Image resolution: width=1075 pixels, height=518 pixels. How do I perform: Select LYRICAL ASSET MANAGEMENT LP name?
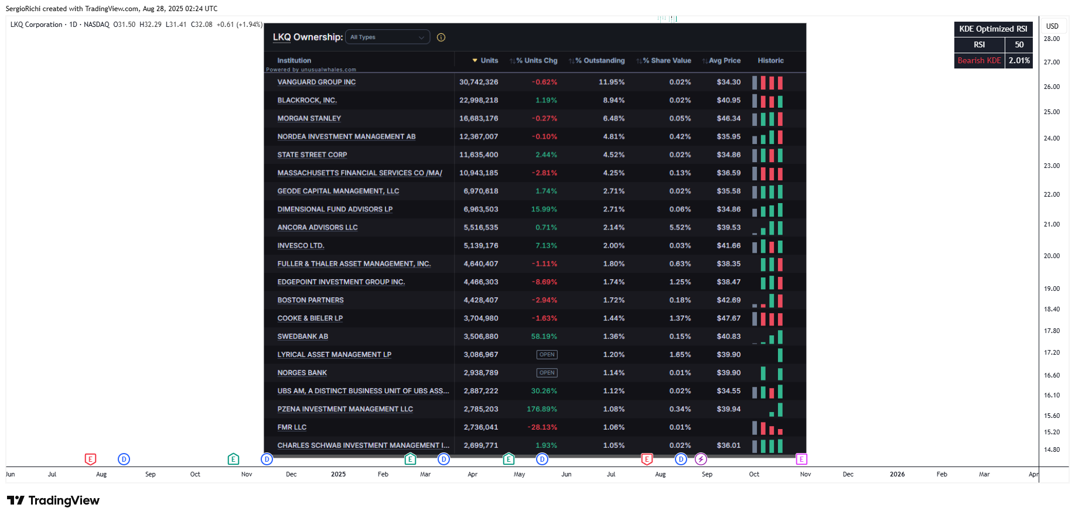click(334, 354)
